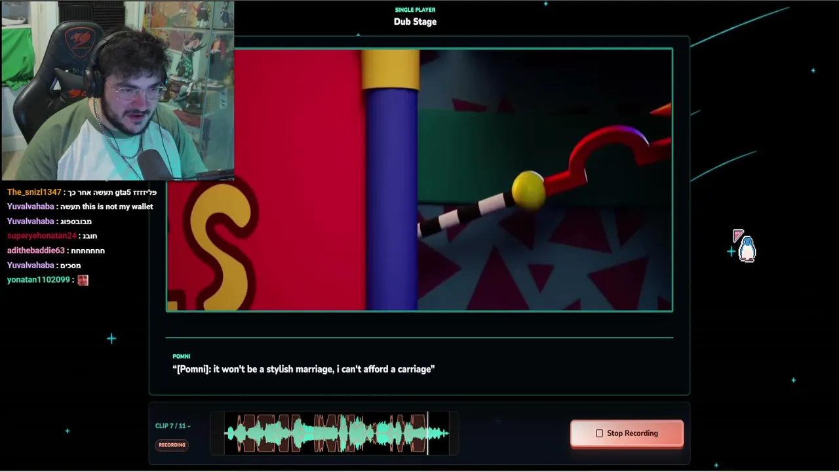Click the "it won't be a stylish marriage" subtitle line
The image size is (839, 472).
click(303, 369)
